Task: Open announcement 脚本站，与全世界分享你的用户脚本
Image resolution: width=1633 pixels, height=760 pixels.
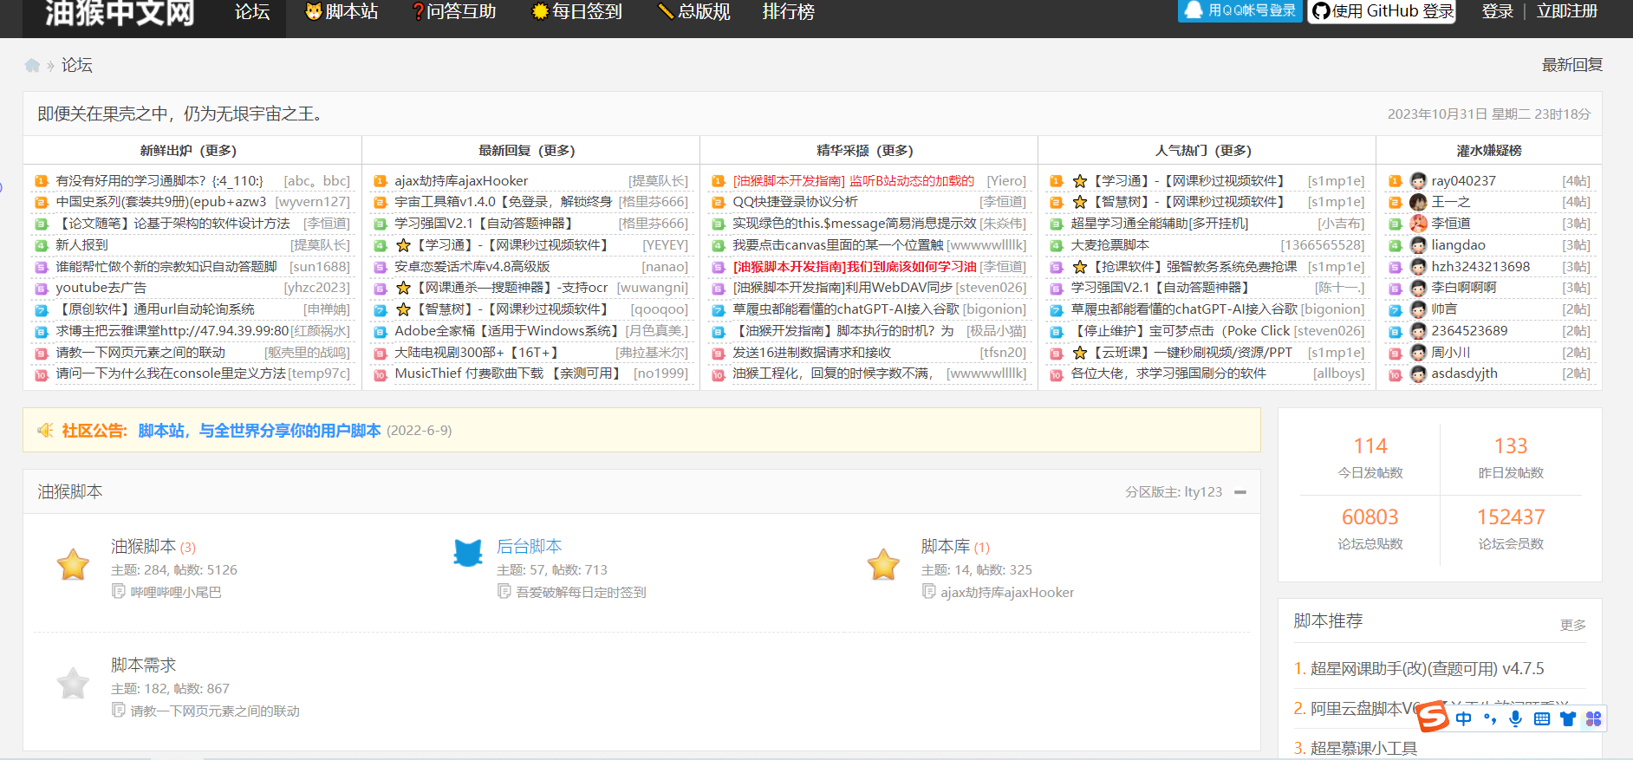Action: tap(259, 431)
